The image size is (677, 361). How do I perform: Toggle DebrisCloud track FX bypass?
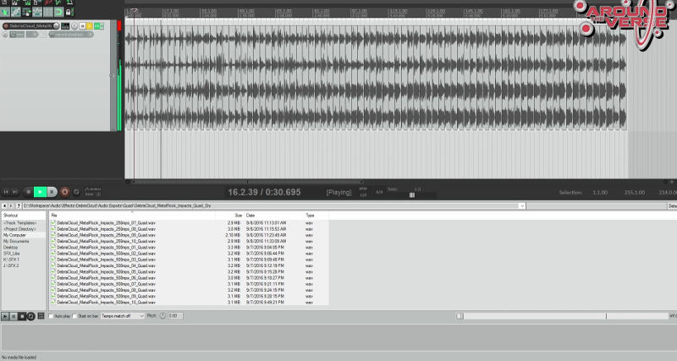(102, 26)
